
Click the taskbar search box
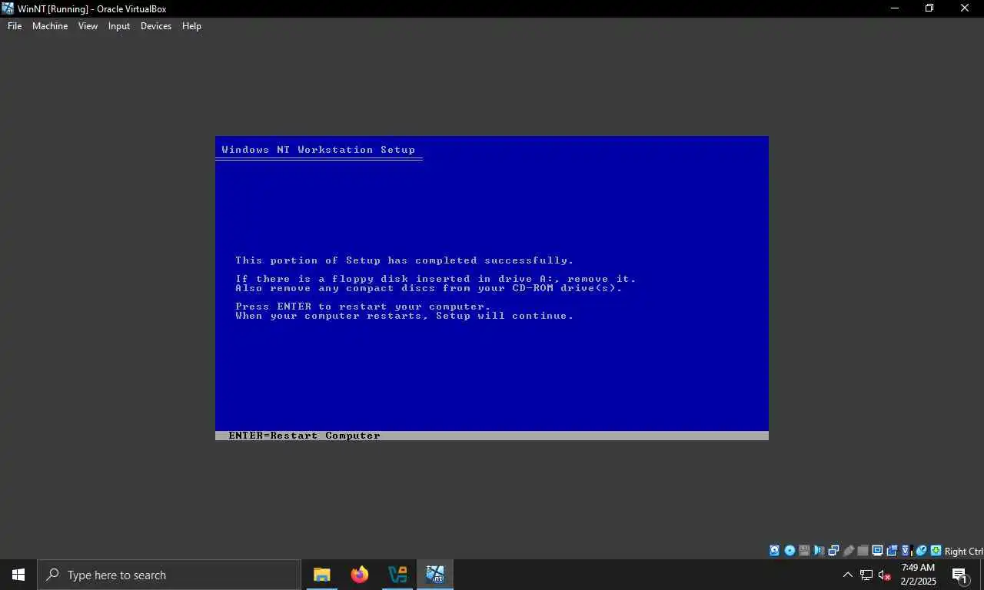pyautogui.click(x=169, y=575)
